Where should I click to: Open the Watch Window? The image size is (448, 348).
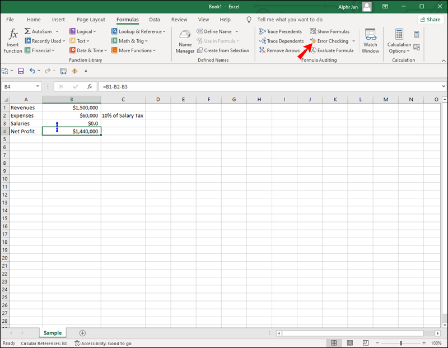pyautogui.click(x=370, y=41)
